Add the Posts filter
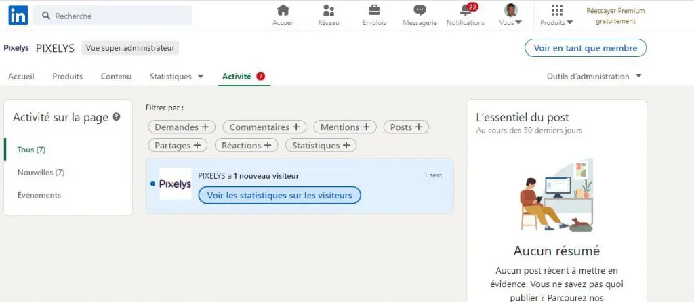Image resolution: width=694 pixels, height=302 pixels. 406,127
